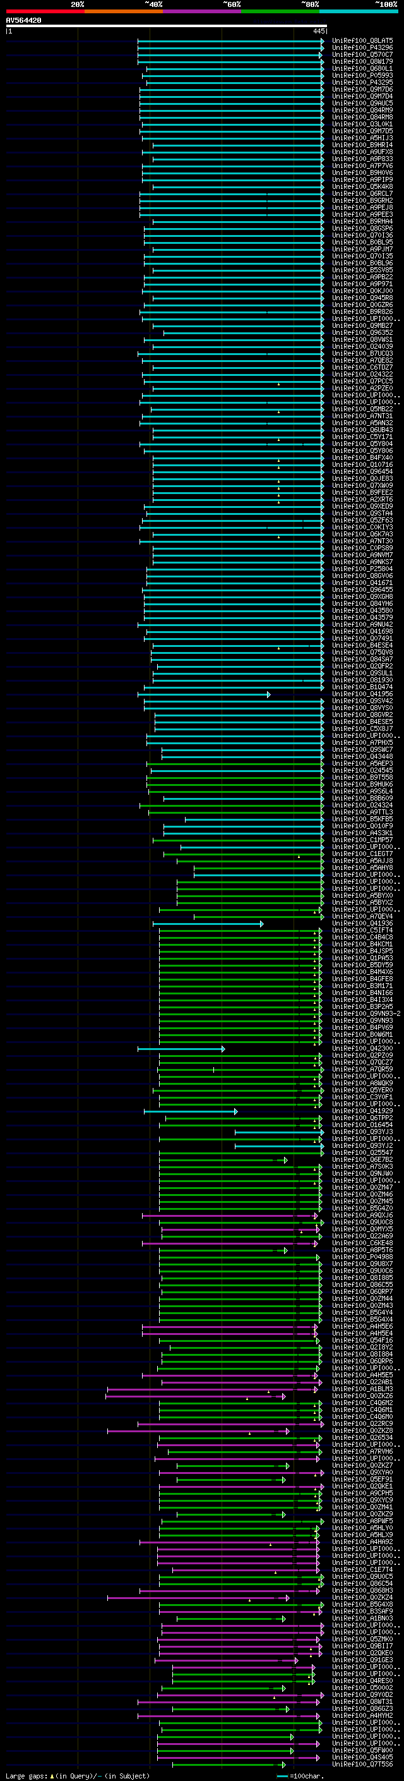Click hit label UniRef100_B9HRI4

(x=362, y=145)
